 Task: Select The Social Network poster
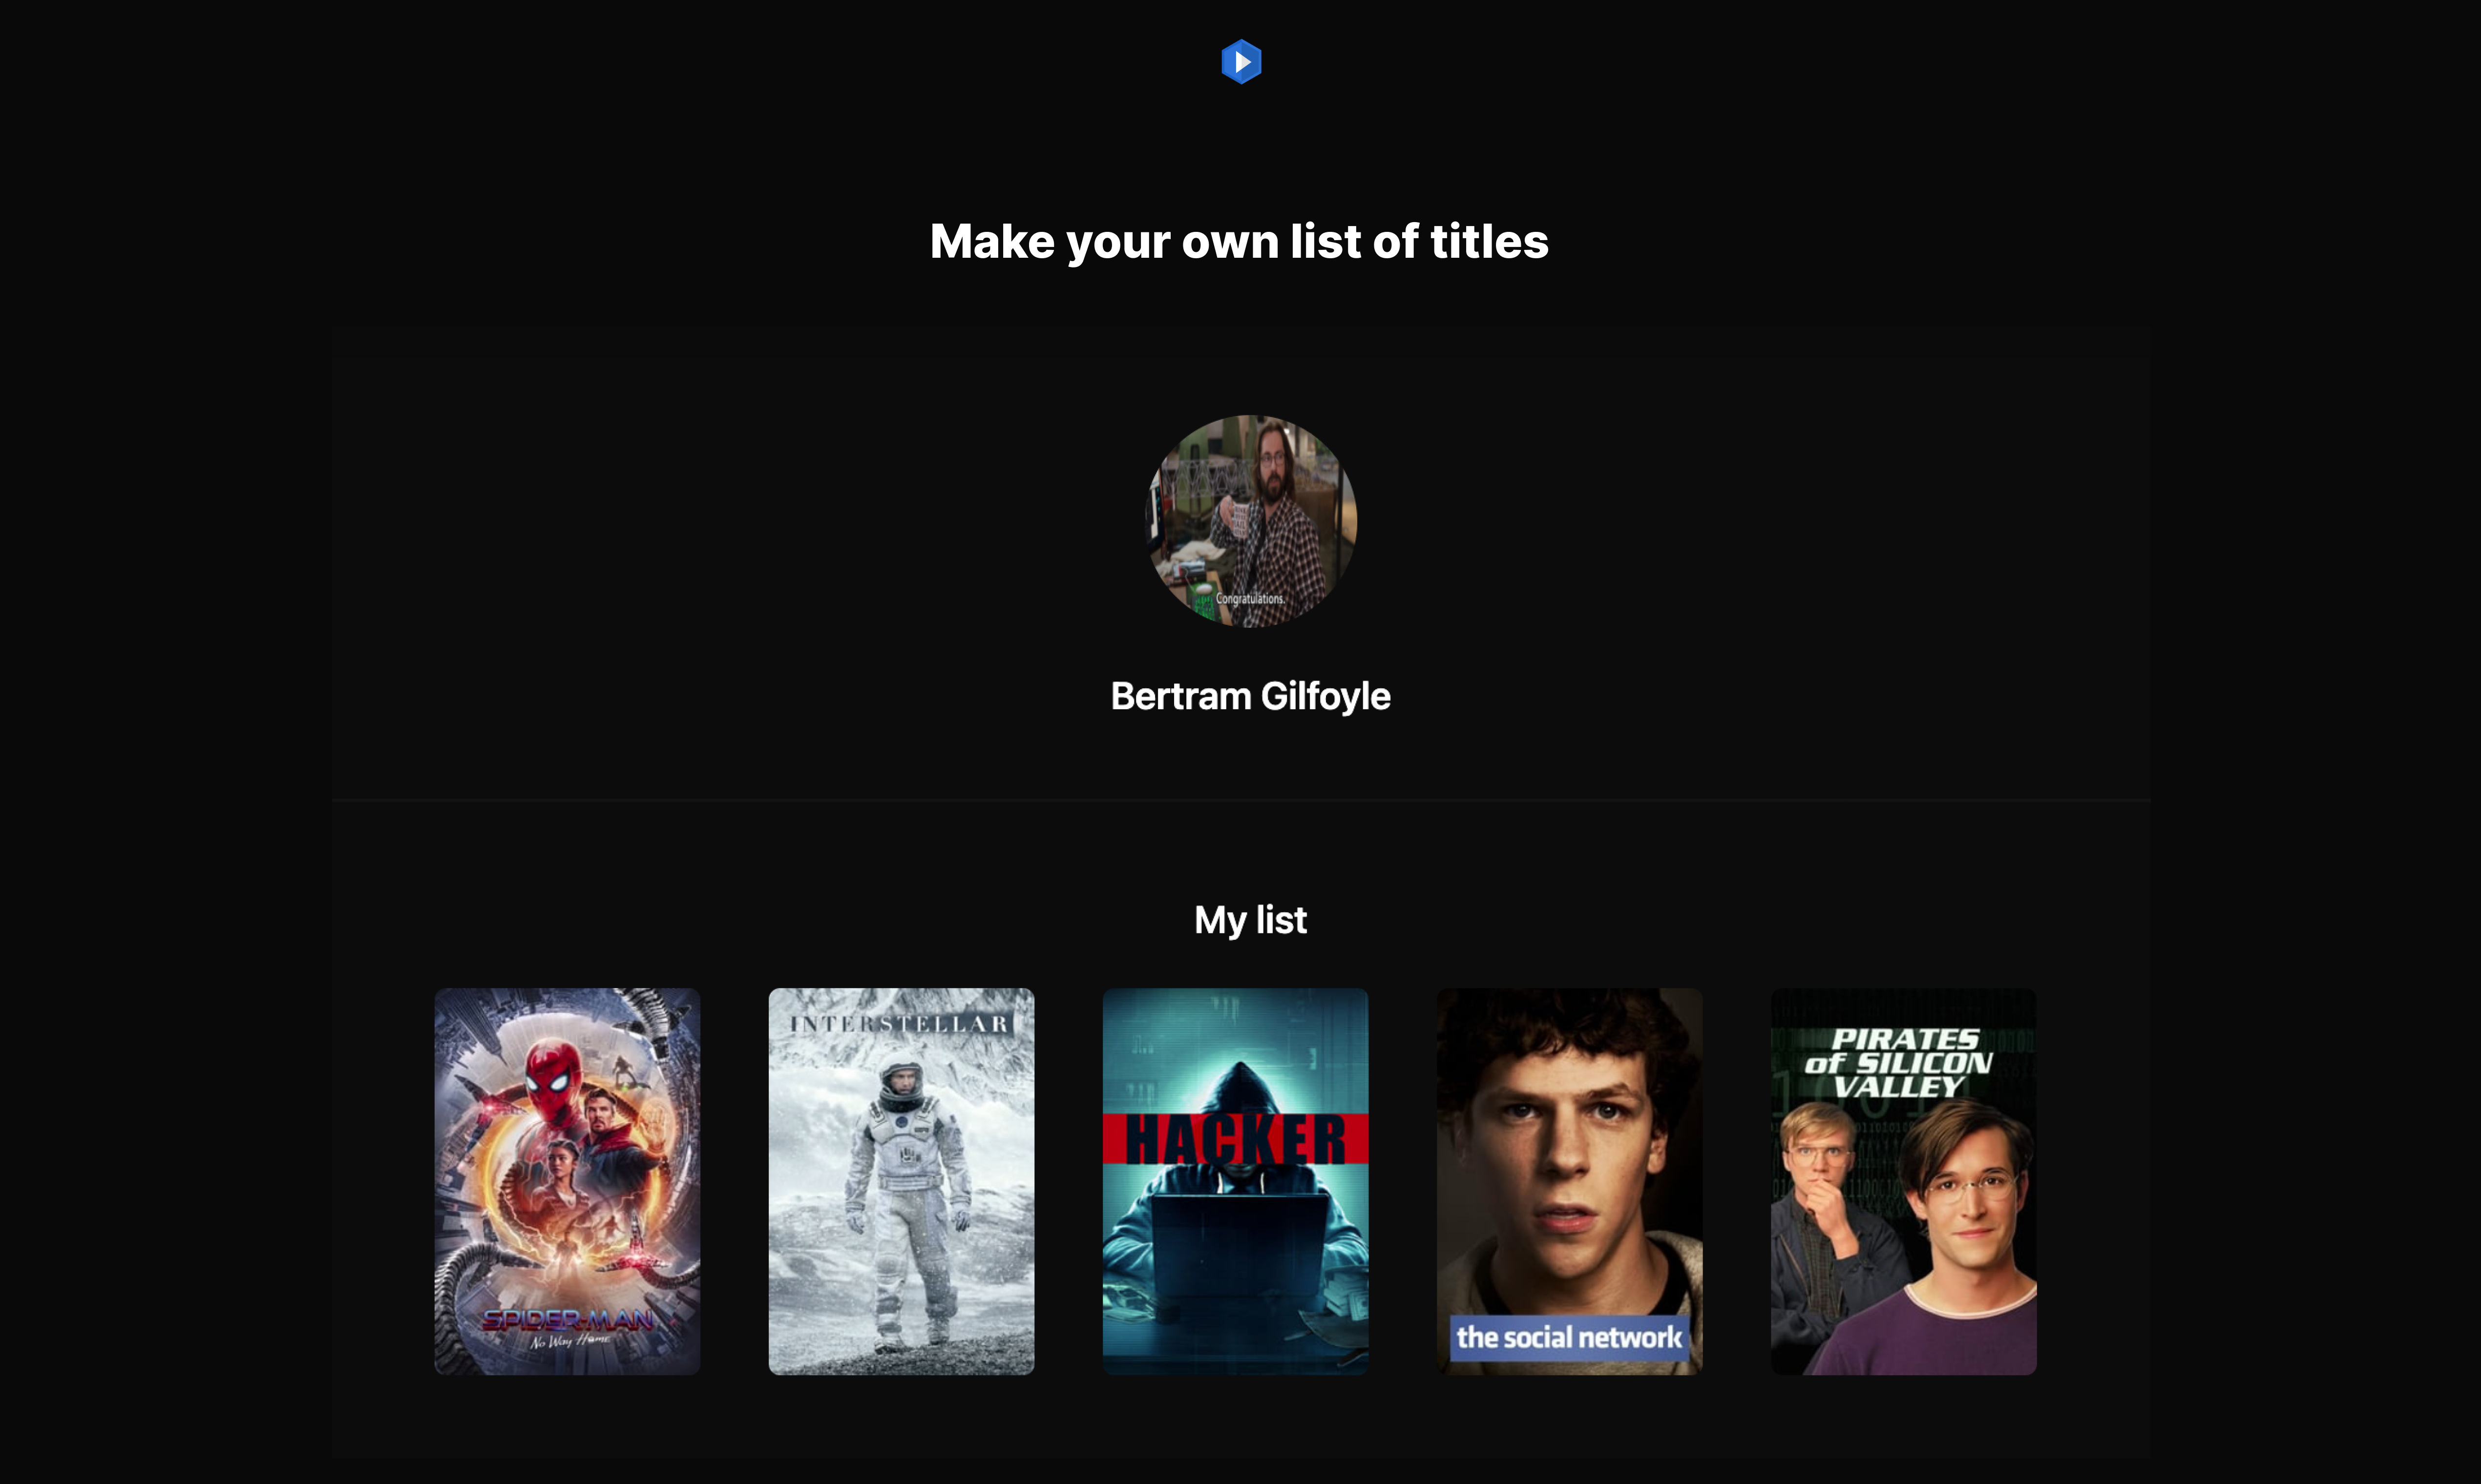[x=1569, y=1180]
